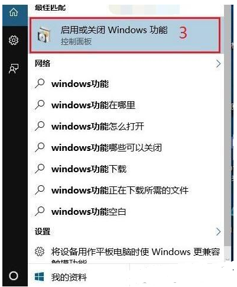Click the 启用或关闭 Windows 功能 control panel icon
The image size is (237, 287).
click(44, 36)
